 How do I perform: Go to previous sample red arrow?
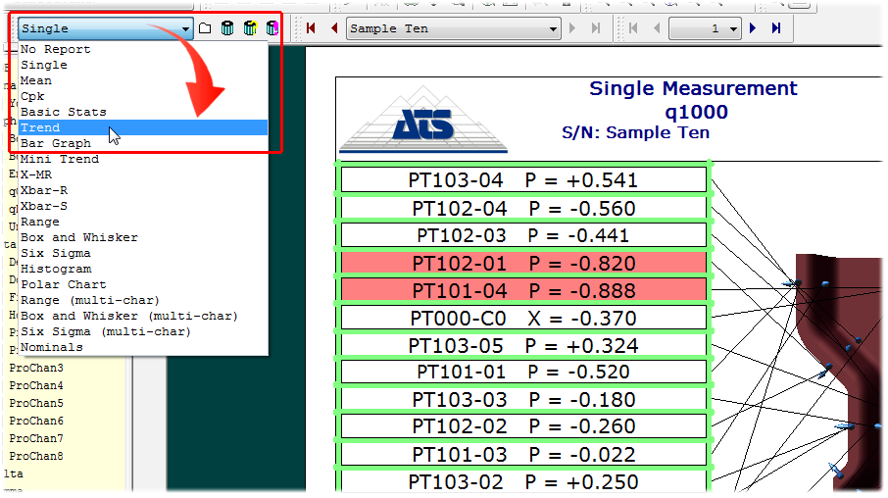[x=333, y=28]
